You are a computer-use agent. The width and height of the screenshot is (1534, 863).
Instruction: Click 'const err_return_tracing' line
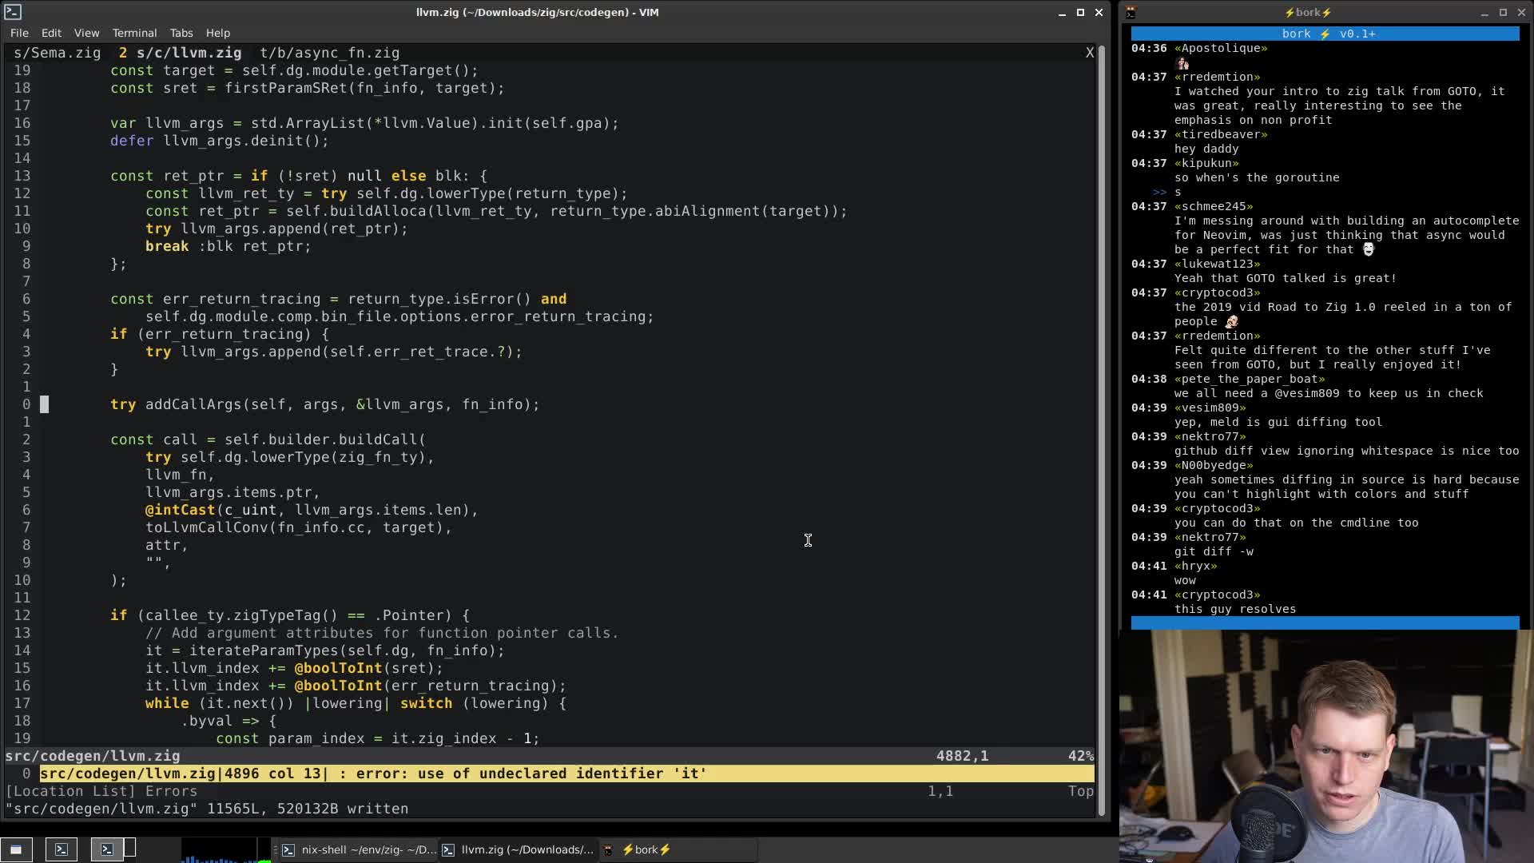338,299
